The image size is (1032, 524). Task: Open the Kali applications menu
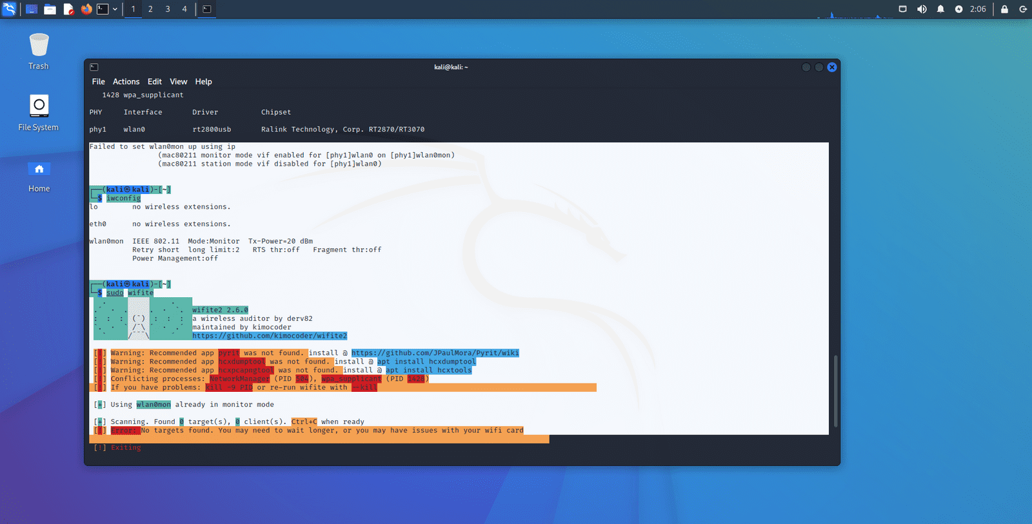click(x=9, y=9)
